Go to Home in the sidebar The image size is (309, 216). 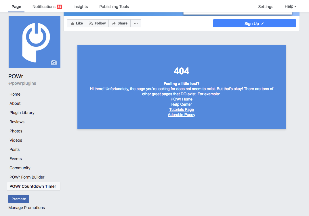[15, 94]
